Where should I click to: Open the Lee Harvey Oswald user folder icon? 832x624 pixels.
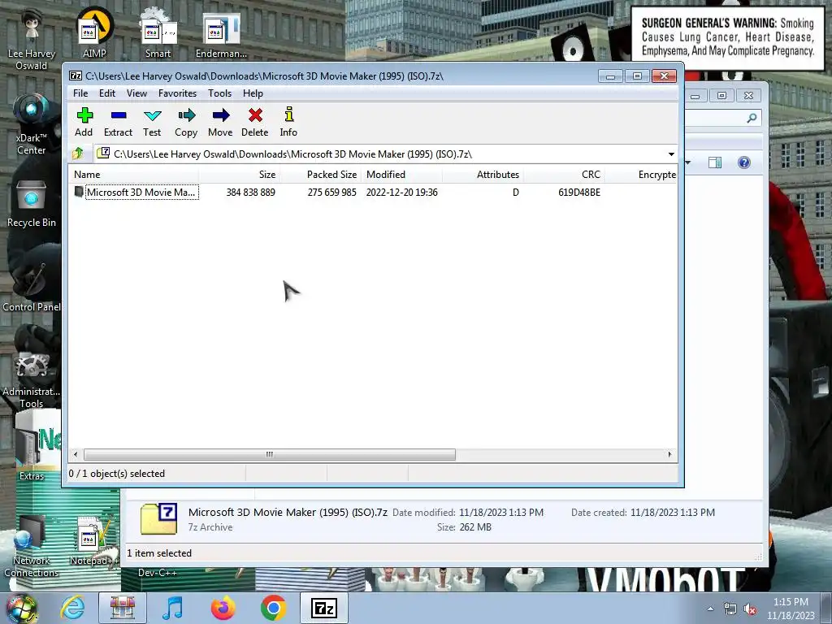[32, 37]
